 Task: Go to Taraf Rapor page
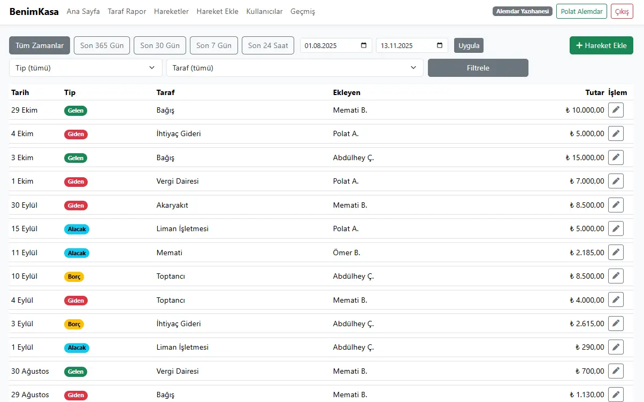127,11
